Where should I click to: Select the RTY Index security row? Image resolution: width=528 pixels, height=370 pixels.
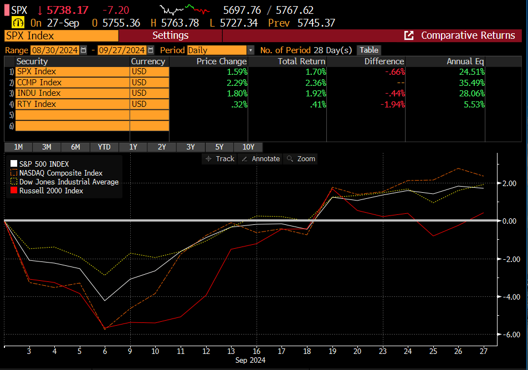point(73,104)
